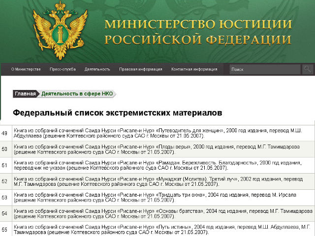
Task: Select Деятельность in the navigation bar
Action: [x=97, y=70]
